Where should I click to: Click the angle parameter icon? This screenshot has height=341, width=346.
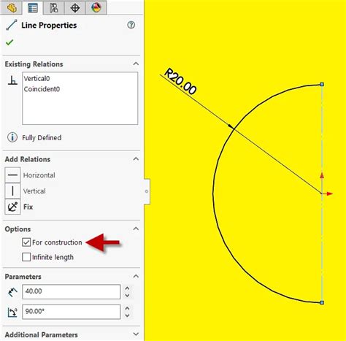(12, 312)
